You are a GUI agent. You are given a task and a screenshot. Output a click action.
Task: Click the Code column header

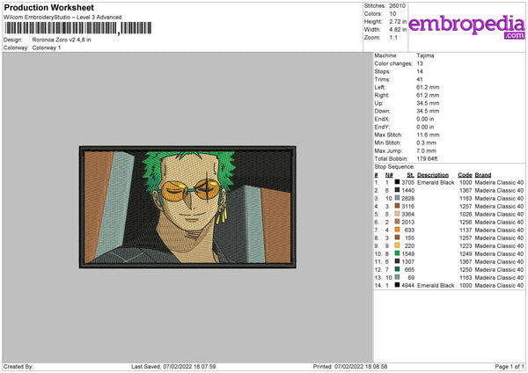point(465,175)
